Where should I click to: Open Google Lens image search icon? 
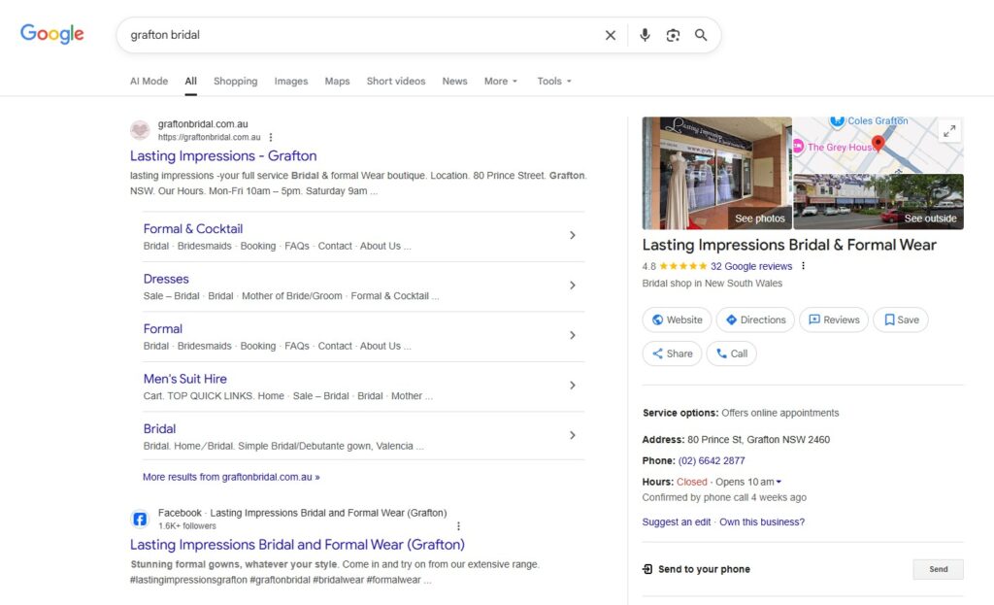673,35
